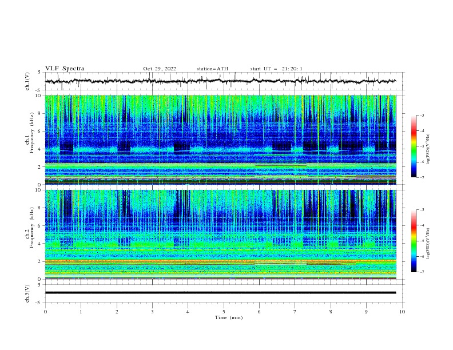Click the "1" tick on the time axis
Image resolution: width=453 pixels, height=350 pixels.
(x=81, y=312)
